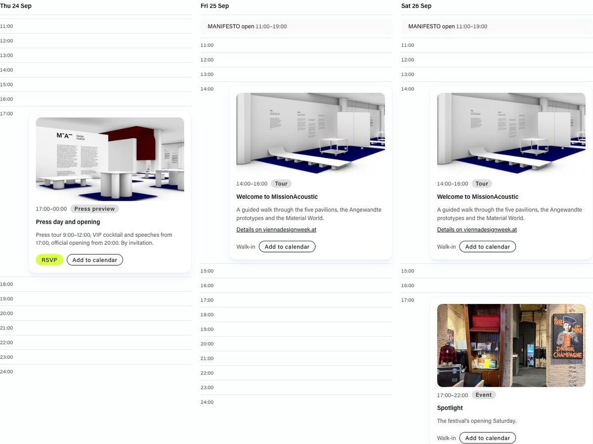Select Friday's Welcome to MissionAcoustic title
Image resolution: width=593 pixels, height=444 pixels.
point(277,197)
